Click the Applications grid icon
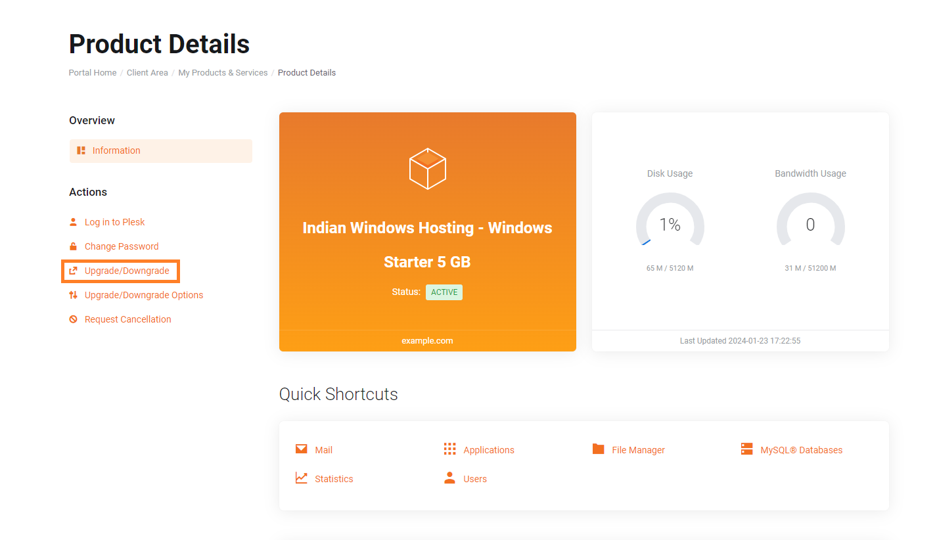937x540 pixels. 449,449
